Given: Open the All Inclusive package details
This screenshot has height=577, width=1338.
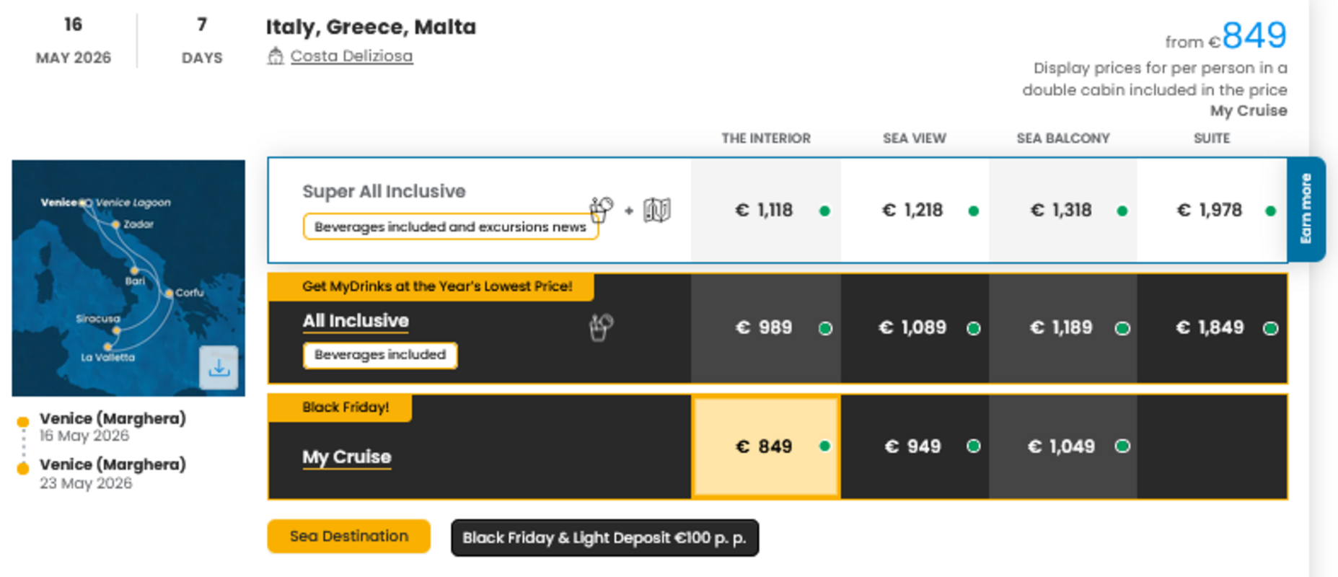Looking at the screenshot, I should click(356, 321).
